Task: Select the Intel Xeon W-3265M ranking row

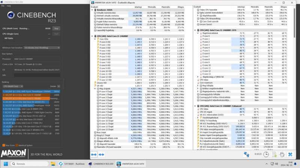Action: (31, 102)
